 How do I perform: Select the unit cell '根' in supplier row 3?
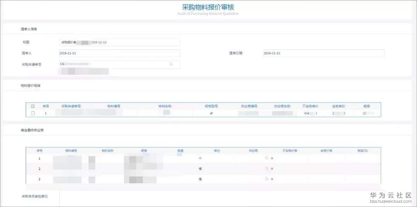click(x=200, y=179)
